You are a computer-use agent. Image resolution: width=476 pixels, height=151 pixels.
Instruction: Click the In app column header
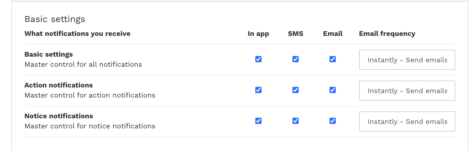tap(258, 34)
